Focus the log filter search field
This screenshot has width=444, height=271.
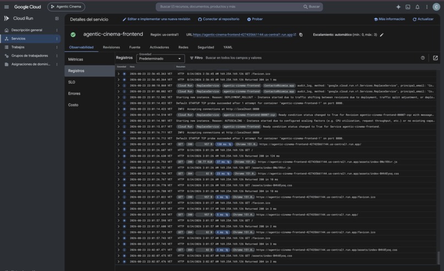(x=311, y=58)
